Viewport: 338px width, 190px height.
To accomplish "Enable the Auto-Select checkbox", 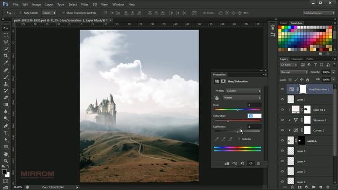I will 21,13.
